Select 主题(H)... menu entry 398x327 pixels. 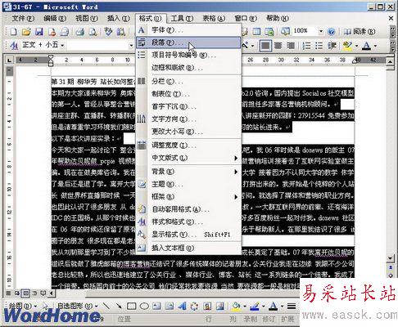point(188,184)
